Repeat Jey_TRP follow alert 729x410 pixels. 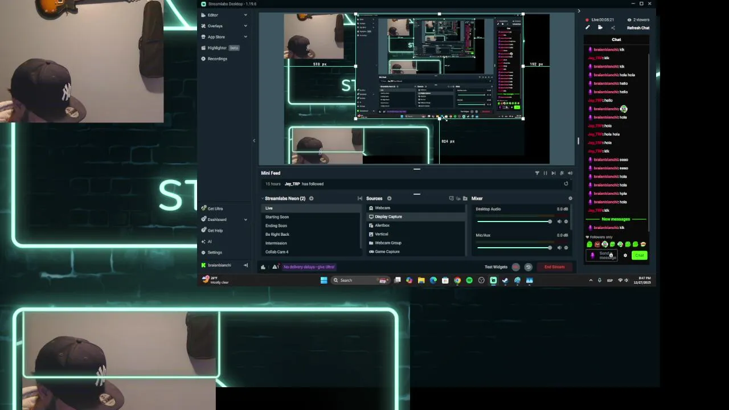566,184
